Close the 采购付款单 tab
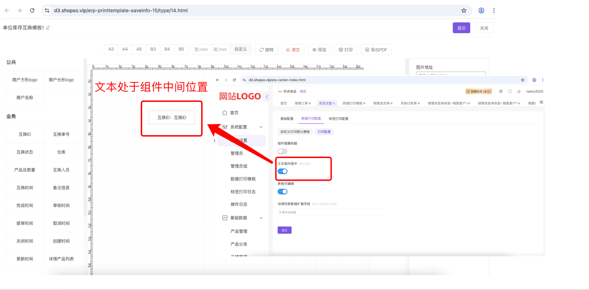The height and width of the screenshot is (290, 589). (x=419, y=103)
